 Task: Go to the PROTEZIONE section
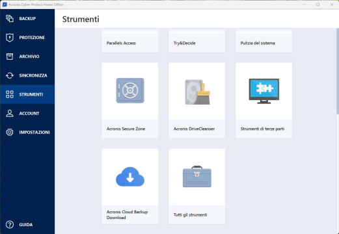click(32, 38)
